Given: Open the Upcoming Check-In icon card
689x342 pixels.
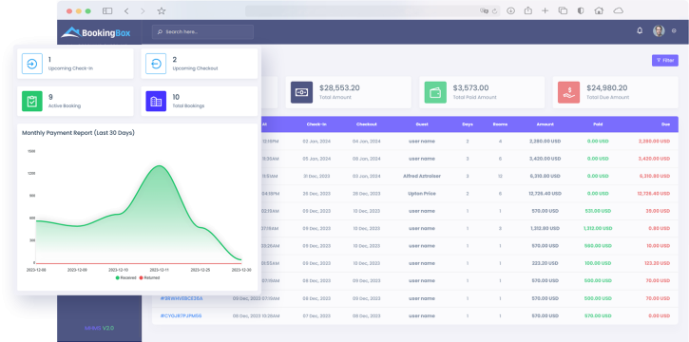Looking at the screenshot, I should pyautogui.click(x=32, y=64).
